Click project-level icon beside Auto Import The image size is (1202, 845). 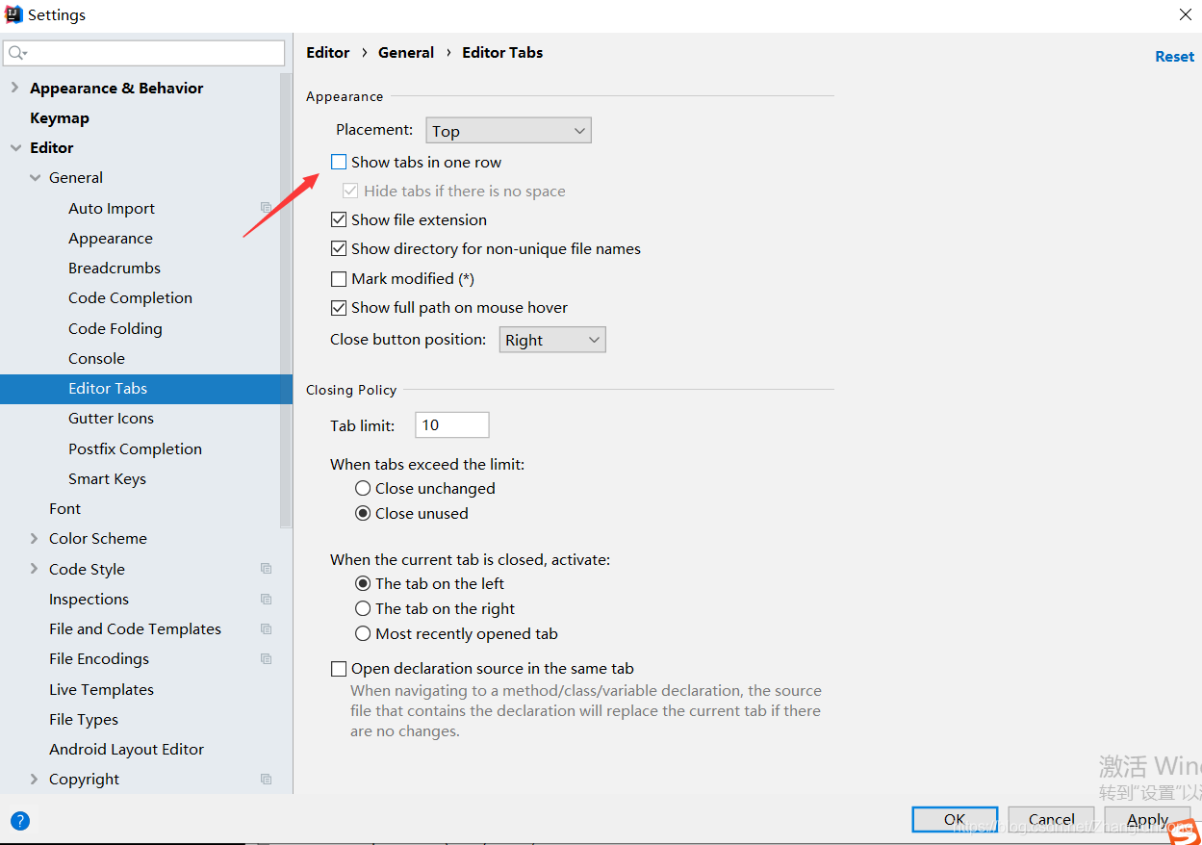(267, 208)
